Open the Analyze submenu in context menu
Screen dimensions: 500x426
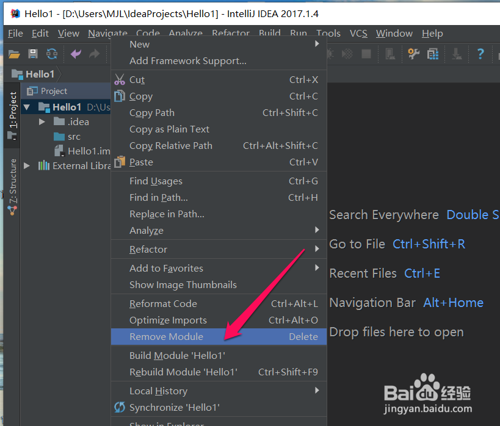tap(219, 230)
